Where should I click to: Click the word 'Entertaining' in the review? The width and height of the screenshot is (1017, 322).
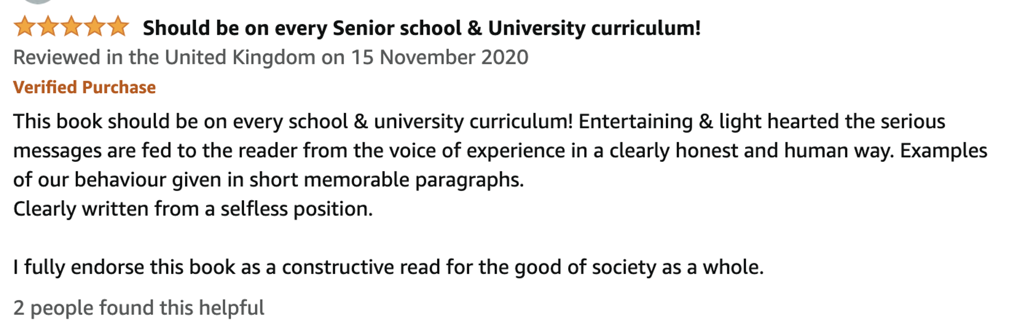(635, 122)
